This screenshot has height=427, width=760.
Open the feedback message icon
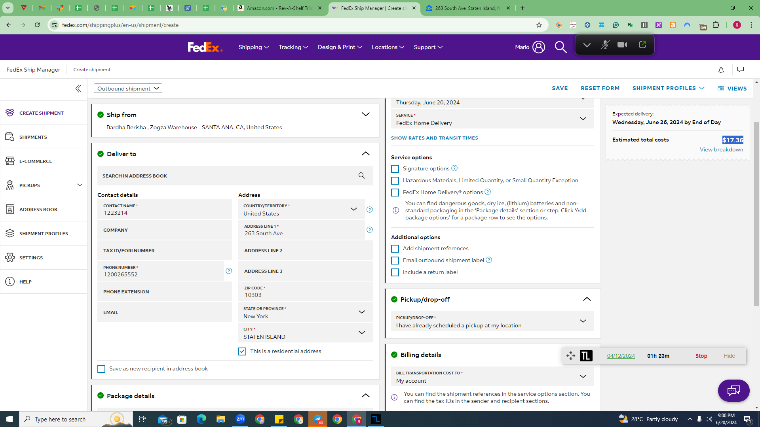pyautogui.click(x=741, y=70)
